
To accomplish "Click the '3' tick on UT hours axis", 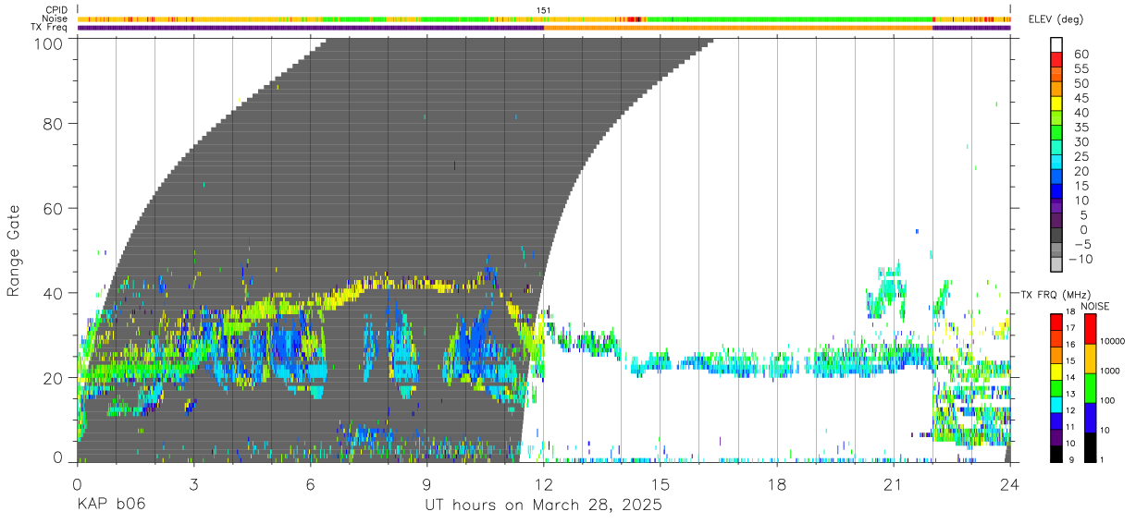I will 193,483.
